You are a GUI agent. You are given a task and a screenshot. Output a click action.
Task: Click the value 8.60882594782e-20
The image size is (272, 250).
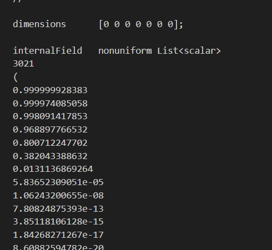(x=58, y=247)
